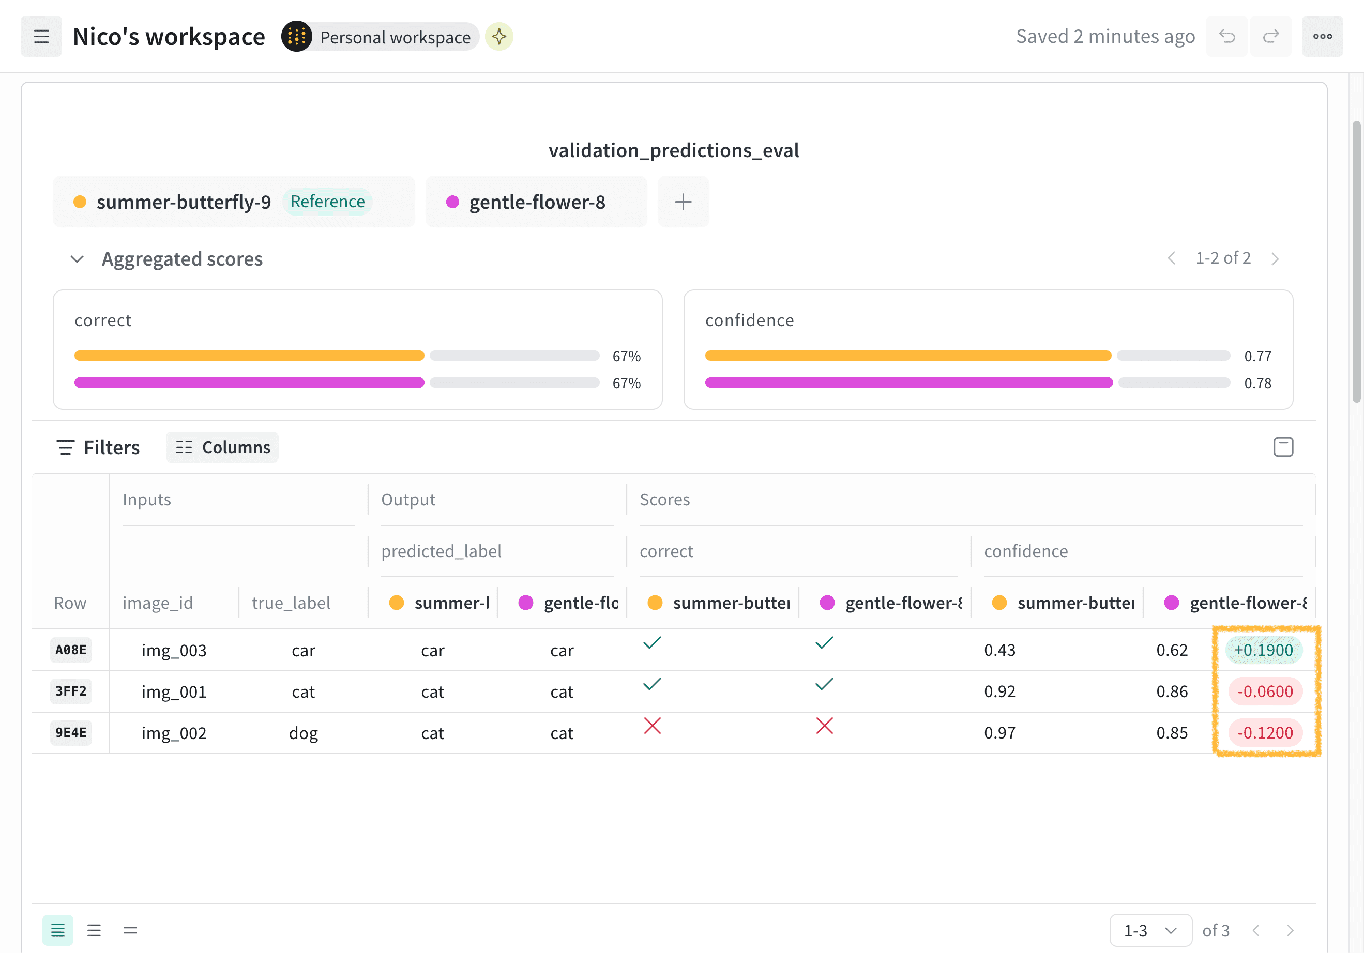The image size is (1364, 953).
Task: Open the Filters panel
Action: 98,447
